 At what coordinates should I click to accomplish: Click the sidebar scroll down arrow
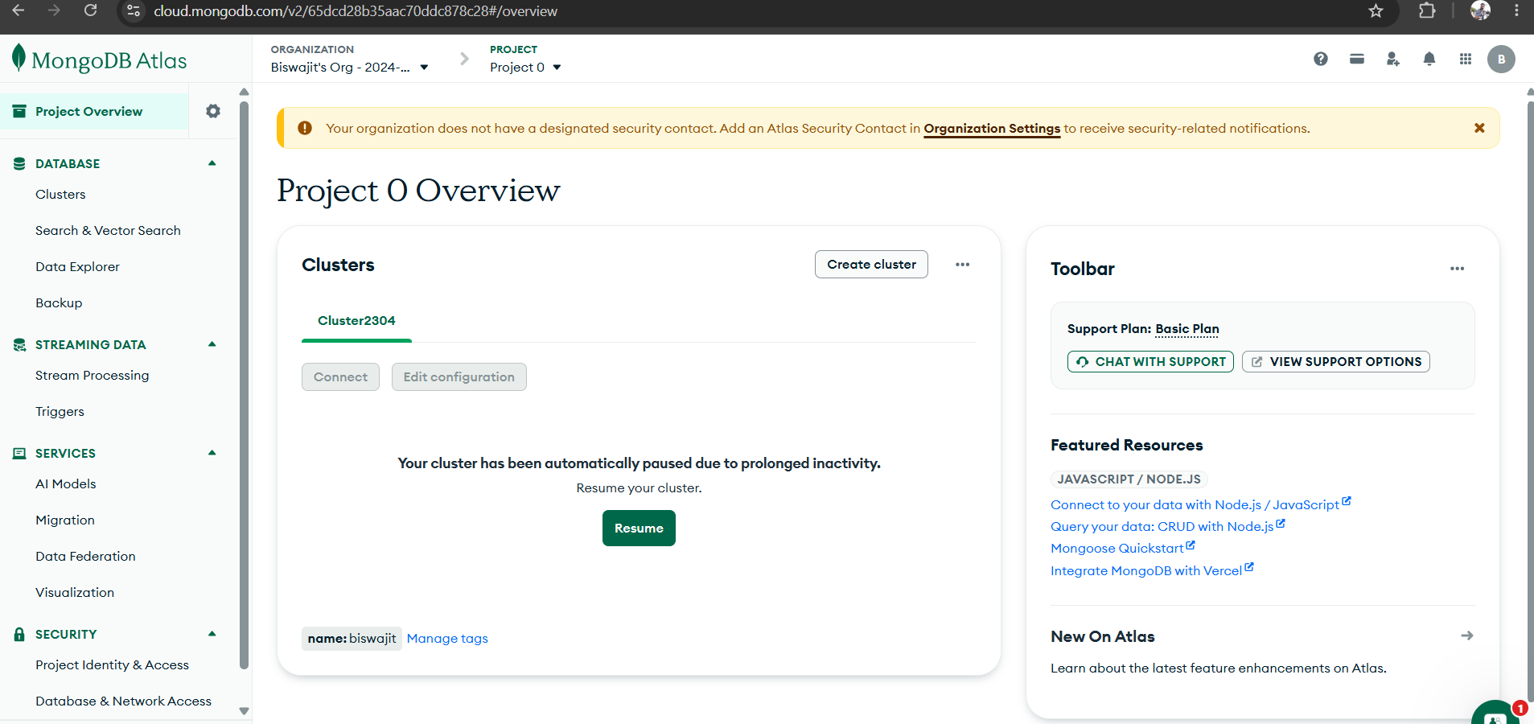pyautogui.click(x=244, y=711)
